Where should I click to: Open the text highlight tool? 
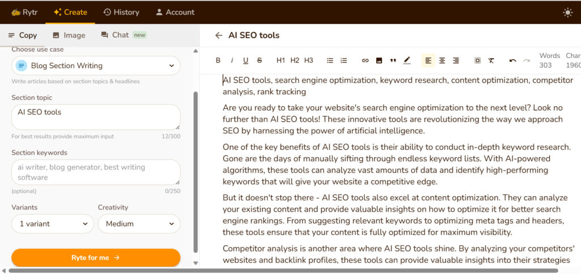407,60
